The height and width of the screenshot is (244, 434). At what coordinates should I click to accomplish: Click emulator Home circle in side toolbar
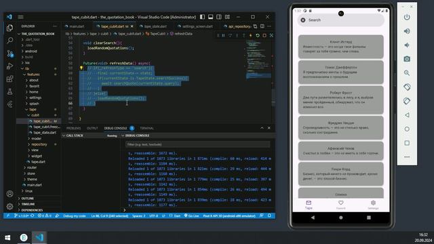(407, 129)
